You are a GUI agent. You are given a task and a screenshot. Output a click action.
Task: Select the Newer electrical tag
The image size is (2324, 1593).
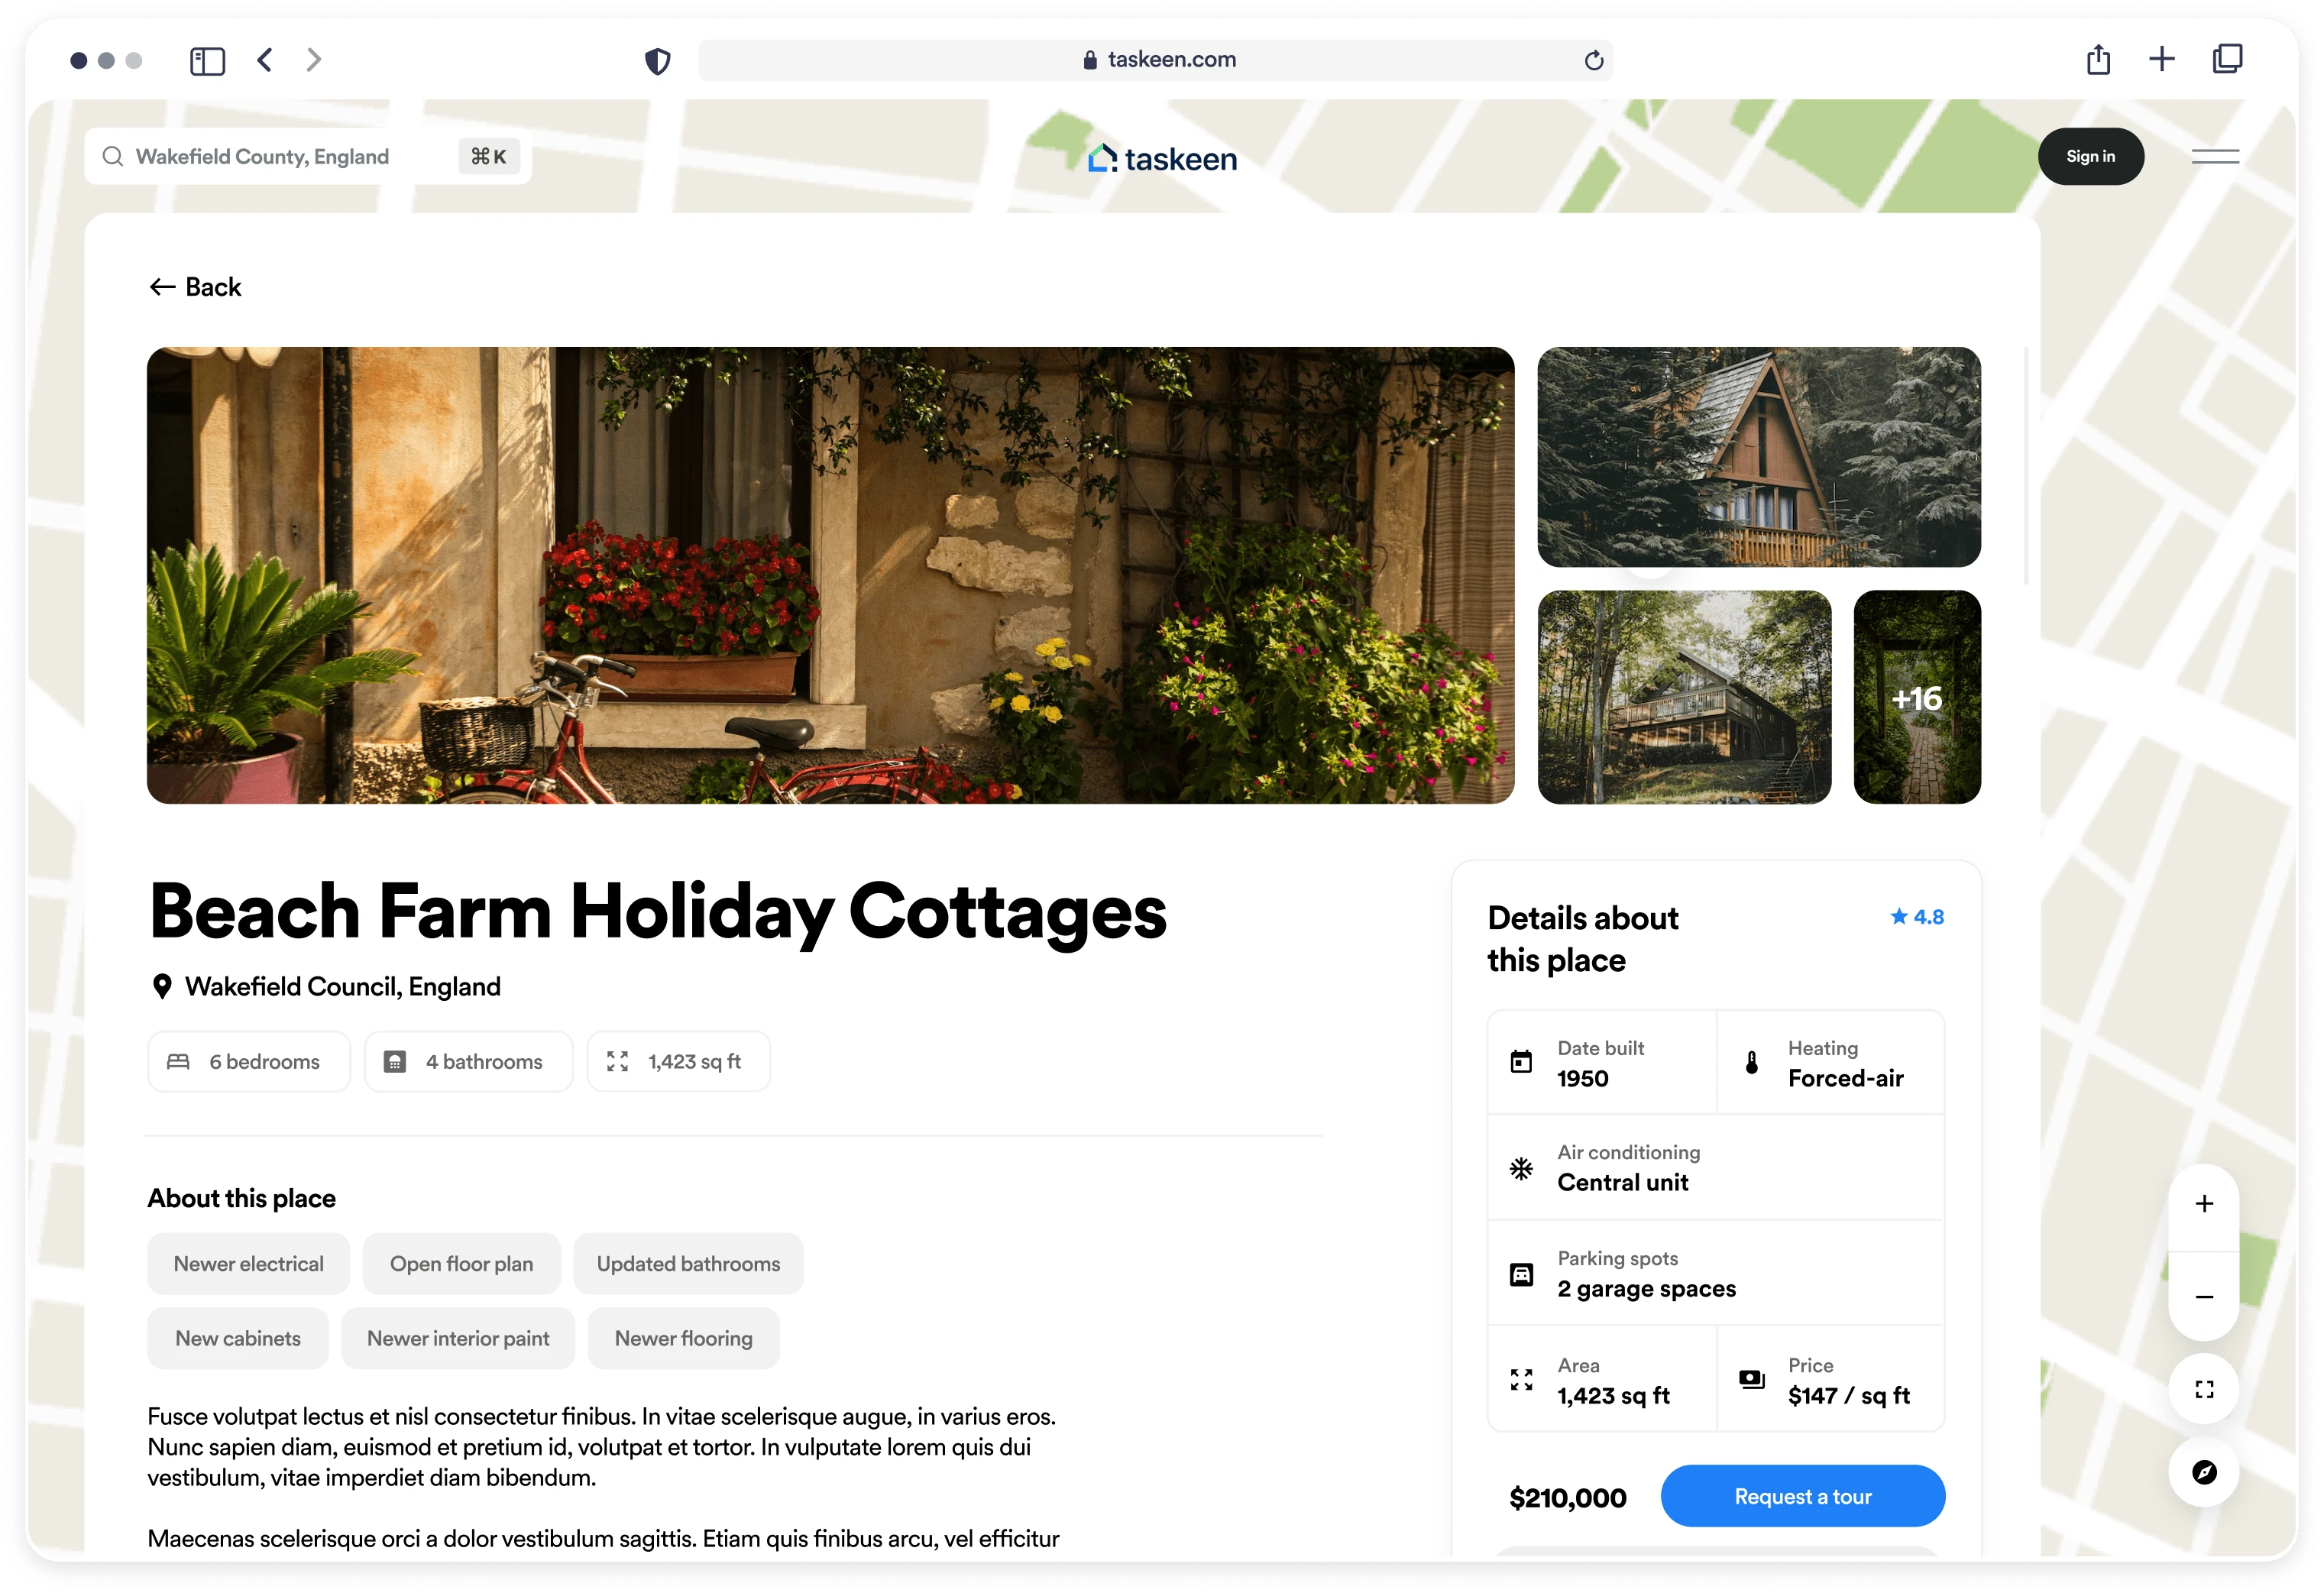(248, 1263)
